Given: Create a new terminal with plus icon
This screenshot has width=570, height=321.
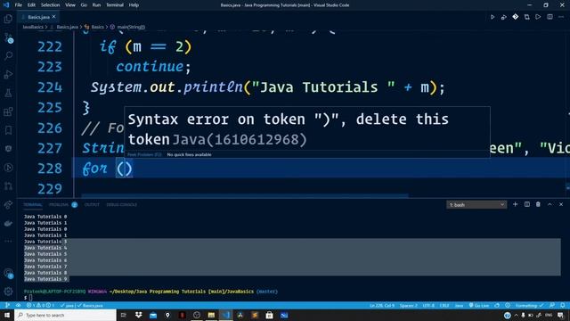Looking at the screenshot, I should pos(515,204).
